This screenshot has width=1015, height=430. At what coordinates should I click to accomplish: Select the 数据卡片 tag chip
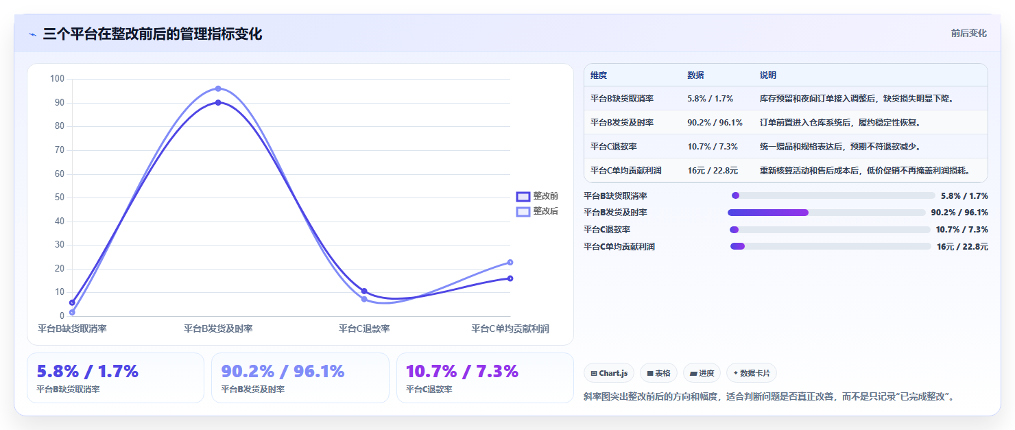tap(751, 373)
